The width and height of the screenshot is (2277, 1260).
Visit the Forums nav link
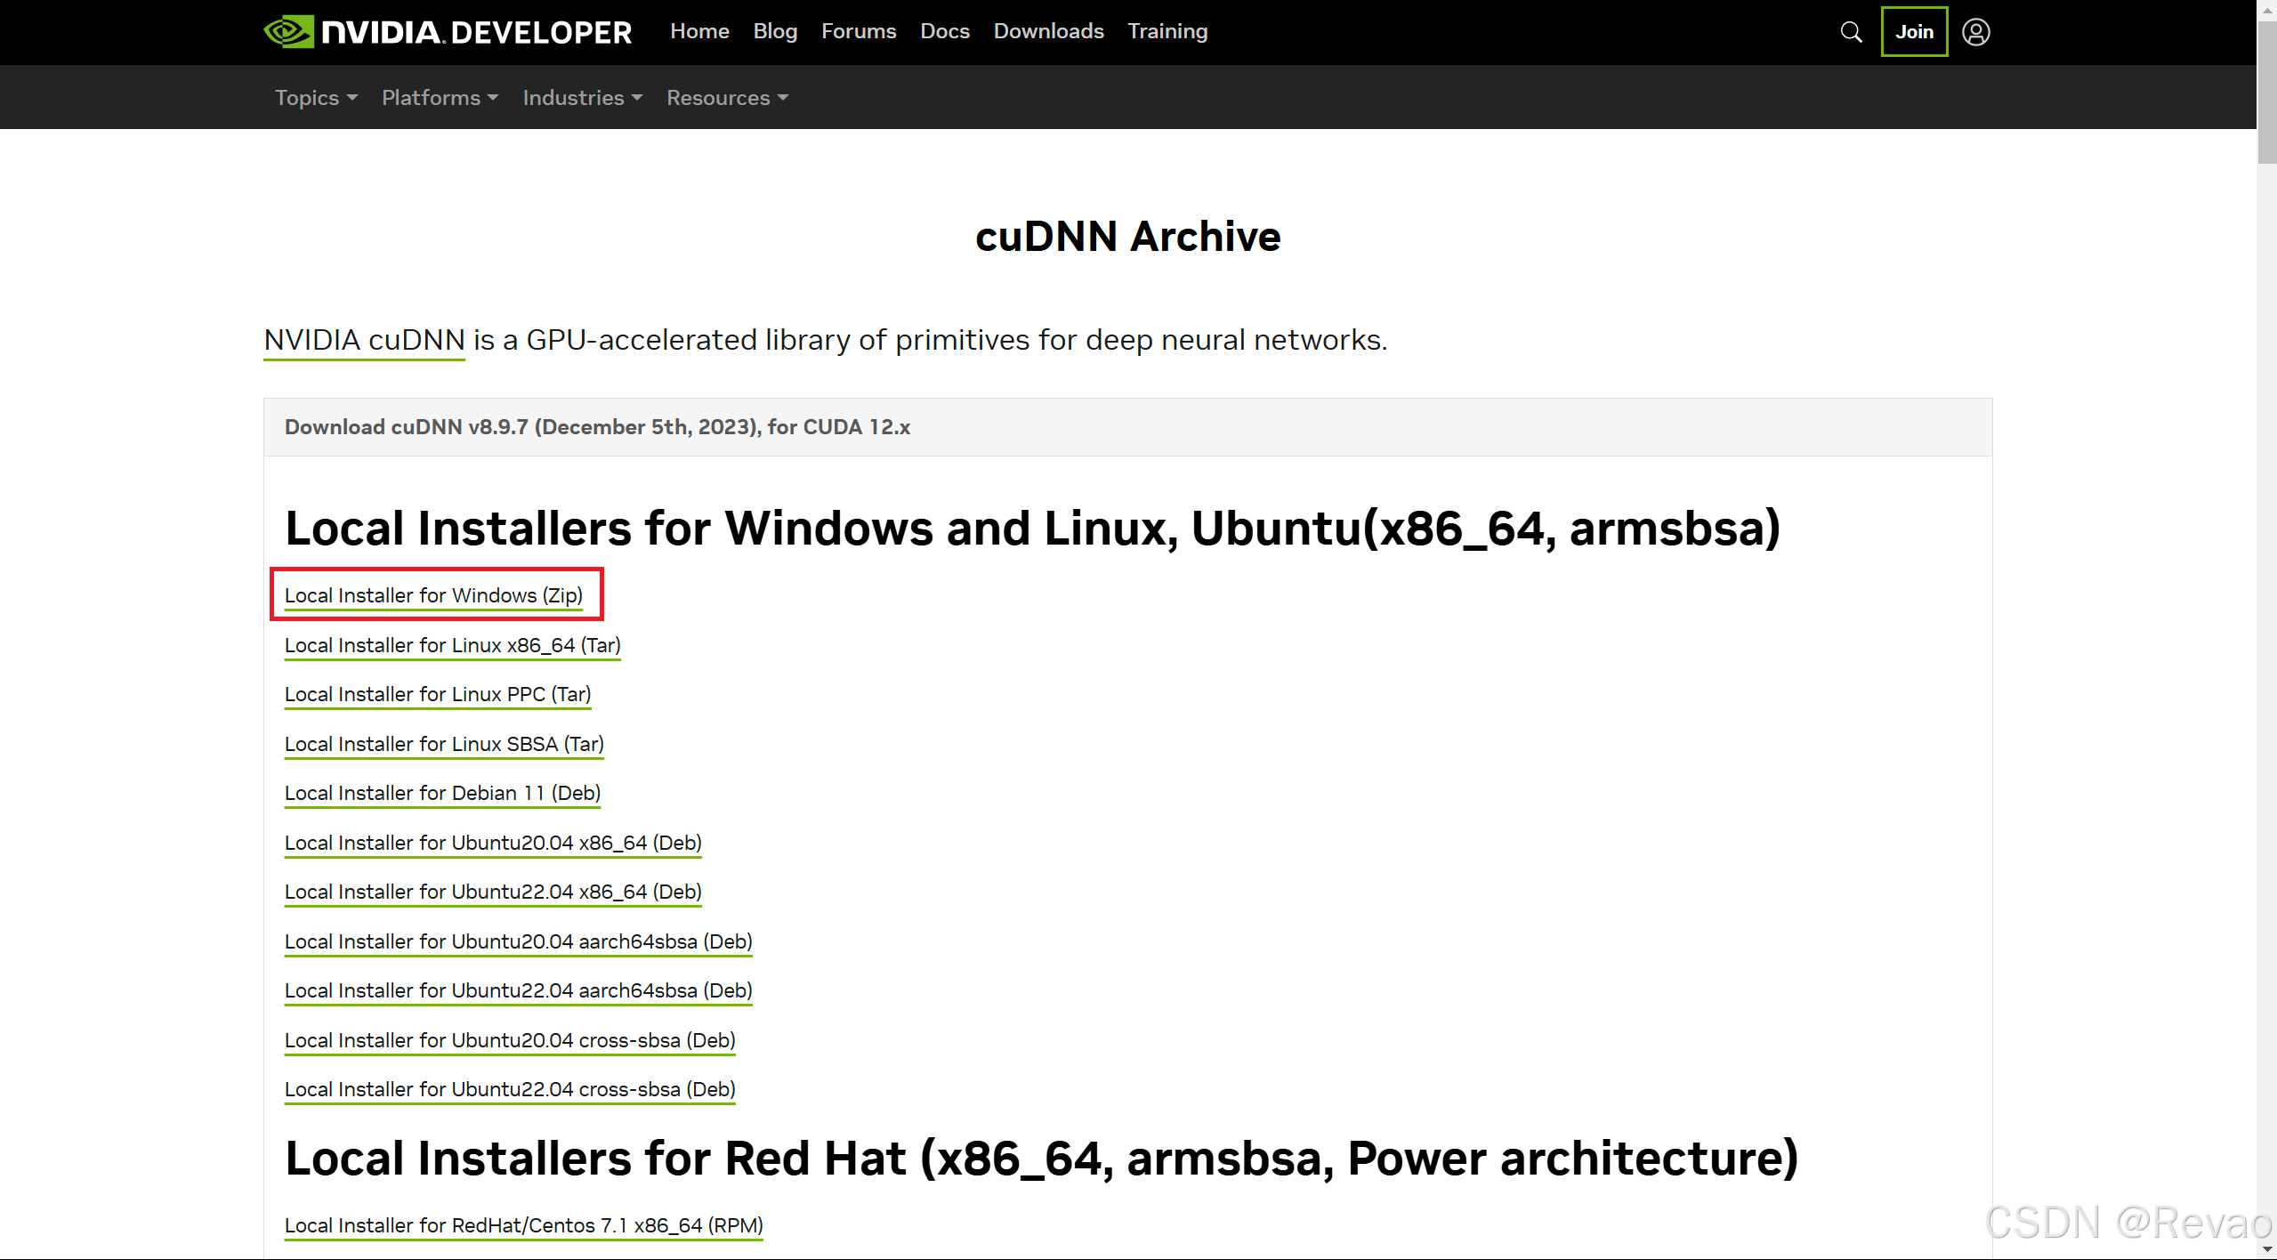[x=858, y=31]
